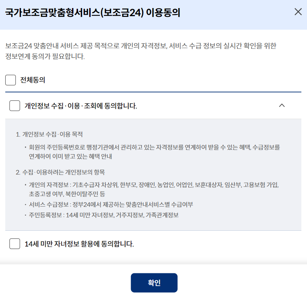The image size is (307, 295).
Task: Tick 14세 미만 자녀정보 활용 동의 checkbox
Action: (15, 244)
